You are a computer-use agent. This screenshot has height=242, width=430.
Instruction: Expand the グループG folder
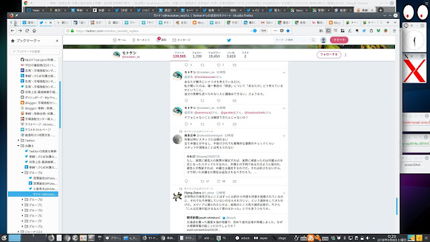[x=22, y=227]
